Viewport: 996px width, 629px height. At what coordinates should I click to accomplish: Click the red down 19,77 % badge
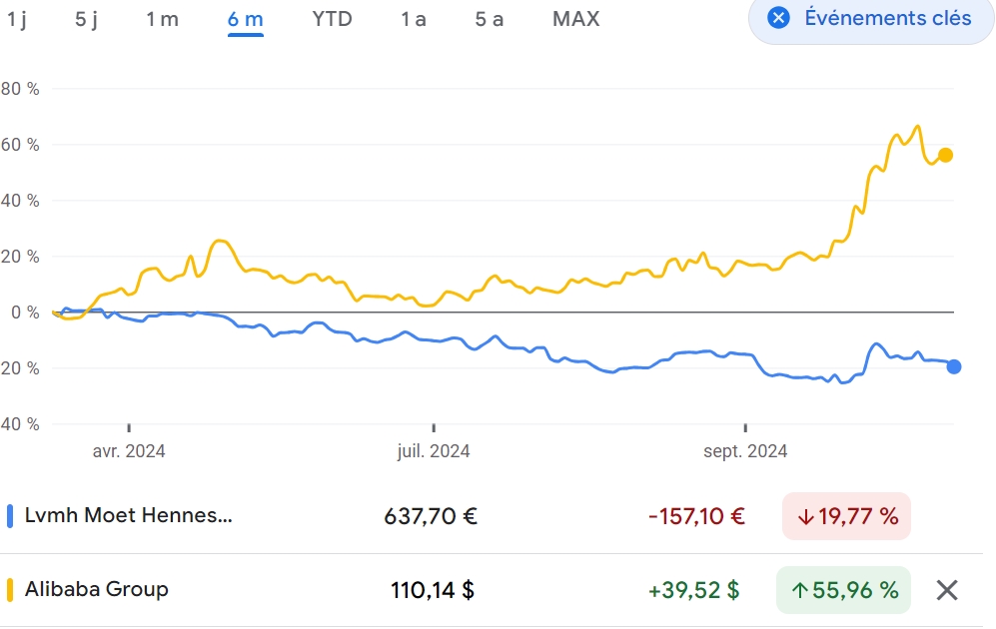tap(847, 516)
